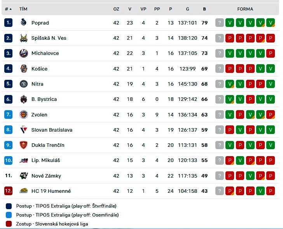Screen dimensions: 283x229
Task: Open the Nové Zámky team link
Action: point(46,176)
